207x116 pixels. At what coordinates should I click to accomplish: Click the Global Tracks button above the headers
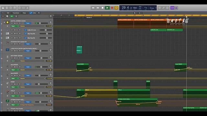click(50, 16)
